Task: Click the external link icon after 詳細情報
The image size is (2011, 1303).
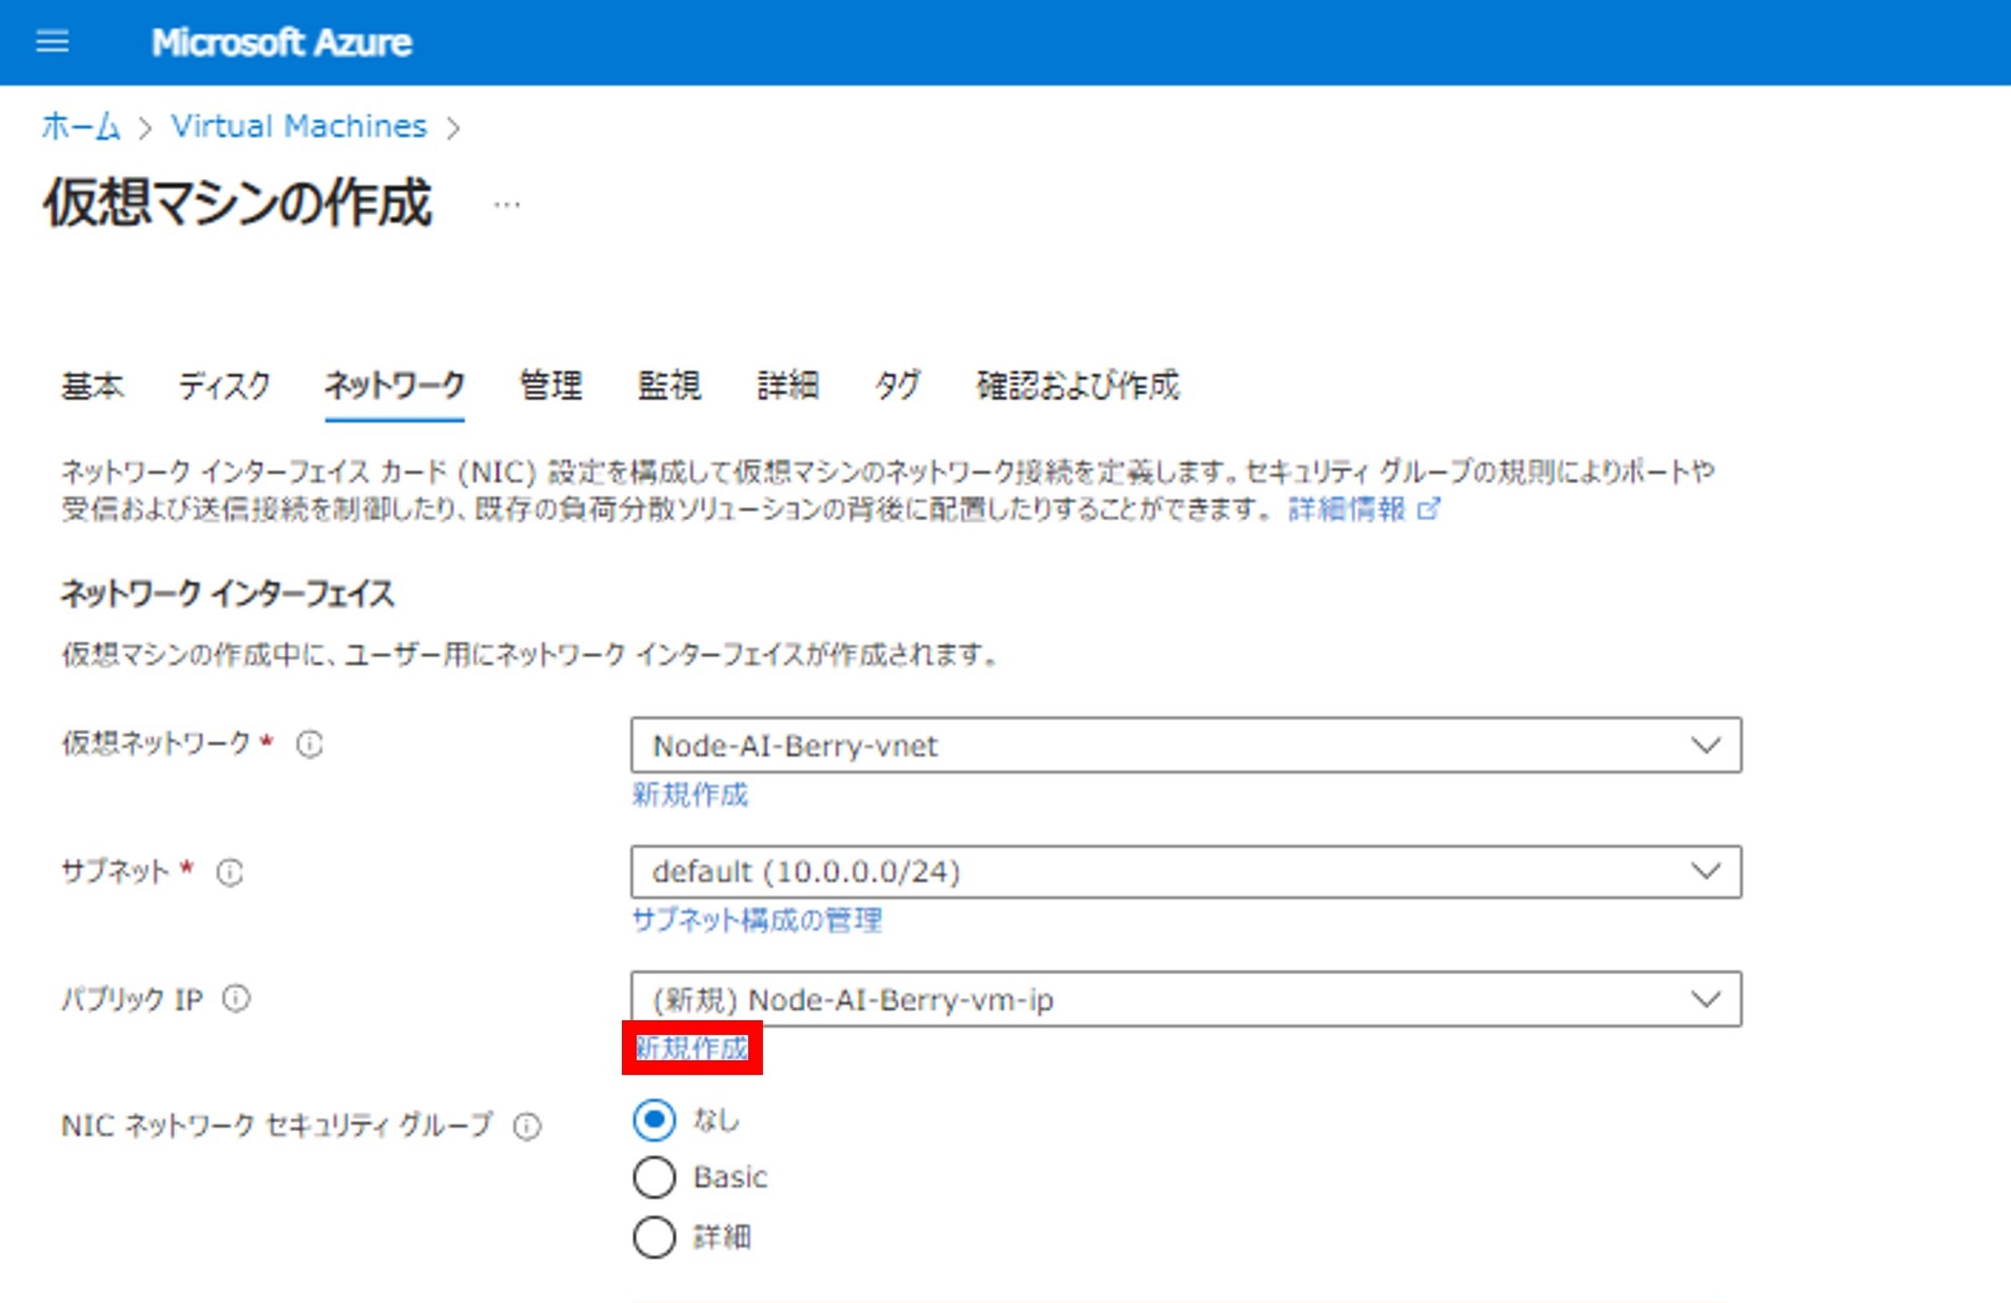Action: tap(1428, 509)
